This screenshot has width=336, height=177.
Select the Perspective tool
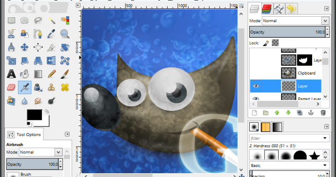(x=38, y=61)
